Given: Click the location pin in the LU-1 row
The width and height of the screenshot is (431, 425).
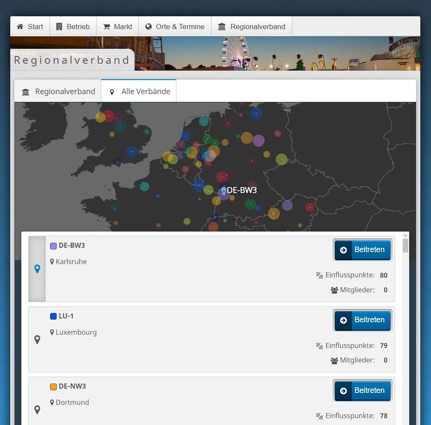Looking at the screenshot, I should coord(37,339).
